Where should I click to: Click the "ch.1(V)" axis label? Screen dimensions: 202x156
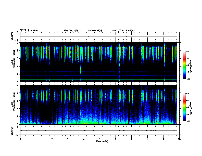tap(12, 36)
